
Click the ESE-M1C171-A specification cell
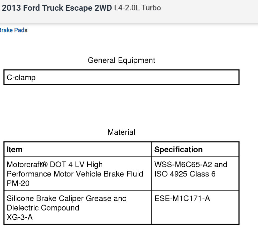pyautogui.click(x=182, y=198)
